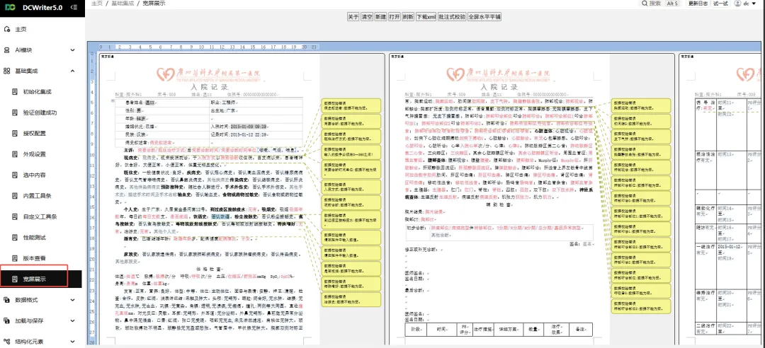This screenshot has width=765, height=348.
Task: Click the 备注 column header in table
Action: click(x=580, y=330)
